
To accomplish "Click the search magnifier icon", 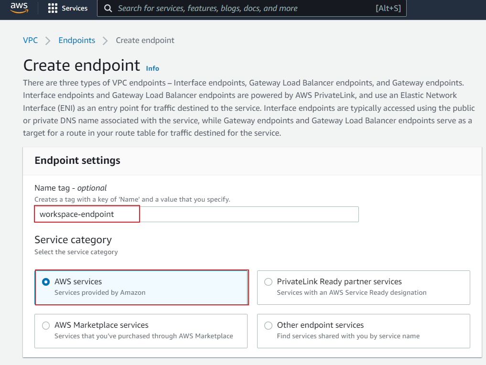I will click(x=108, y=9).
